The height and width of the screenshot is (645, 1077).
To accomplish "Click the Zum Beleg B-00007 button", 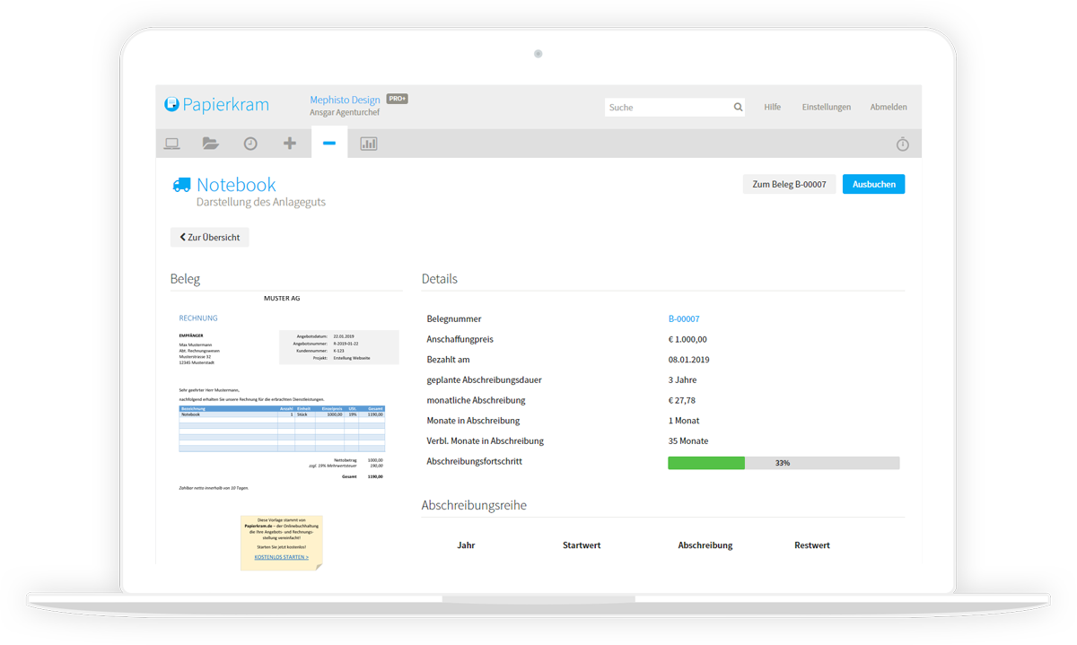I will click(x=789, y=184).
